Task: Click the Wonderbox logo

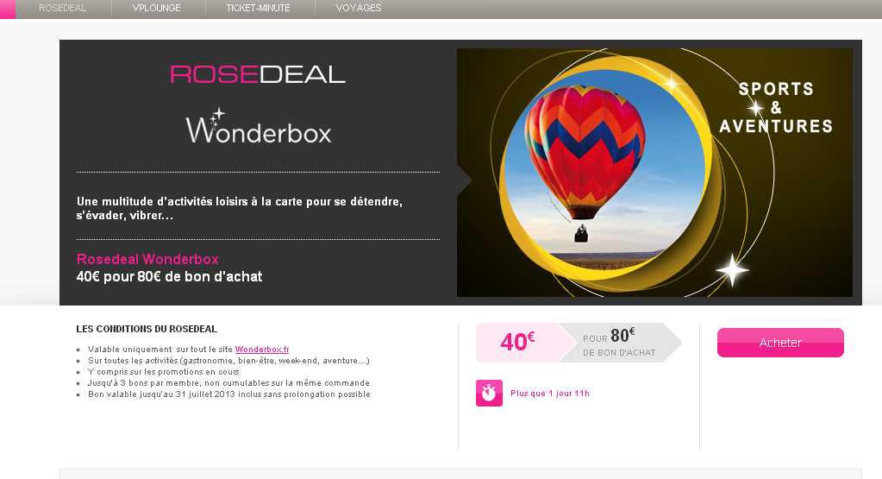Action: 259,127
